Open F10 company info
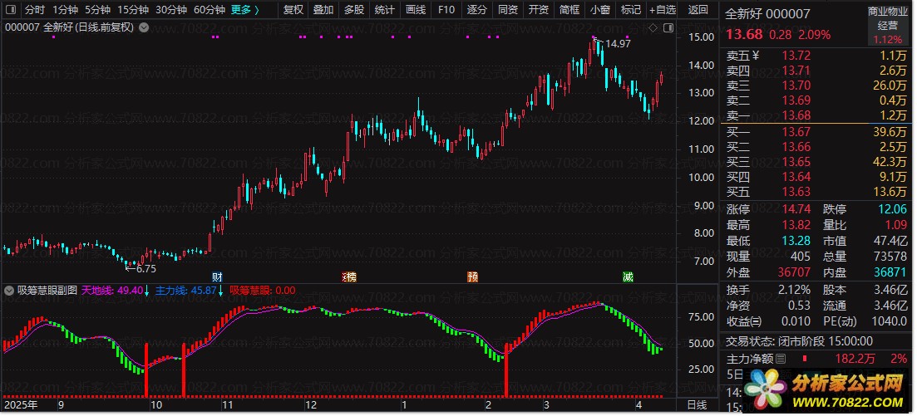This screenshot has width=917, height=416. click(446, 9)
